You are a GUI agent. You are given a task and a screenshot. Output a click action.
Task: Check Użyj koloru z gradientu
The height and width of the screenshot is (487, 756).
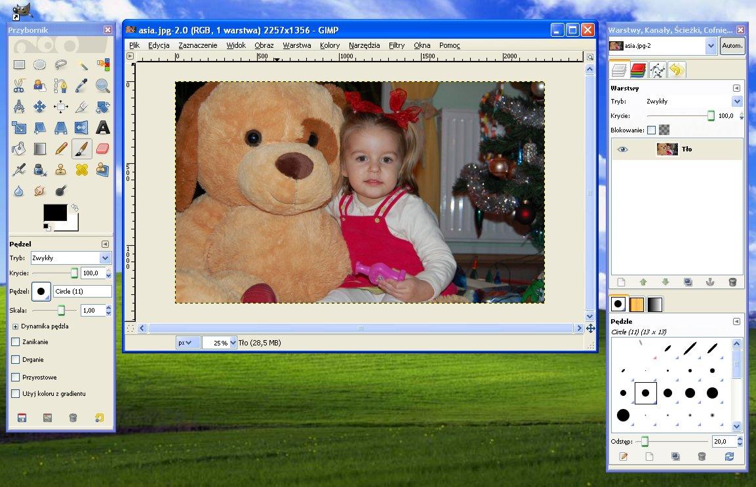16,393
